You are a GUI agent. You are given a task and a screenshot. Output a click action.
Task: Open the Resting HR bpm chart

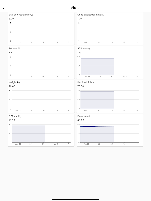(x=110, y=96)
